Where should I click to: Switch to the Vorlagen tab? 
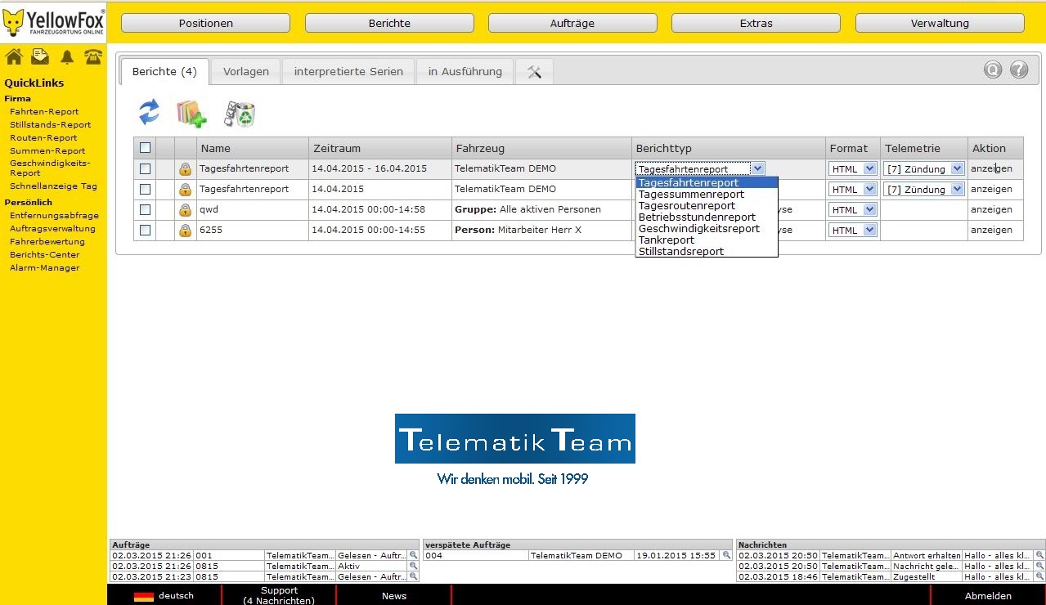click(x=246, y=72)
